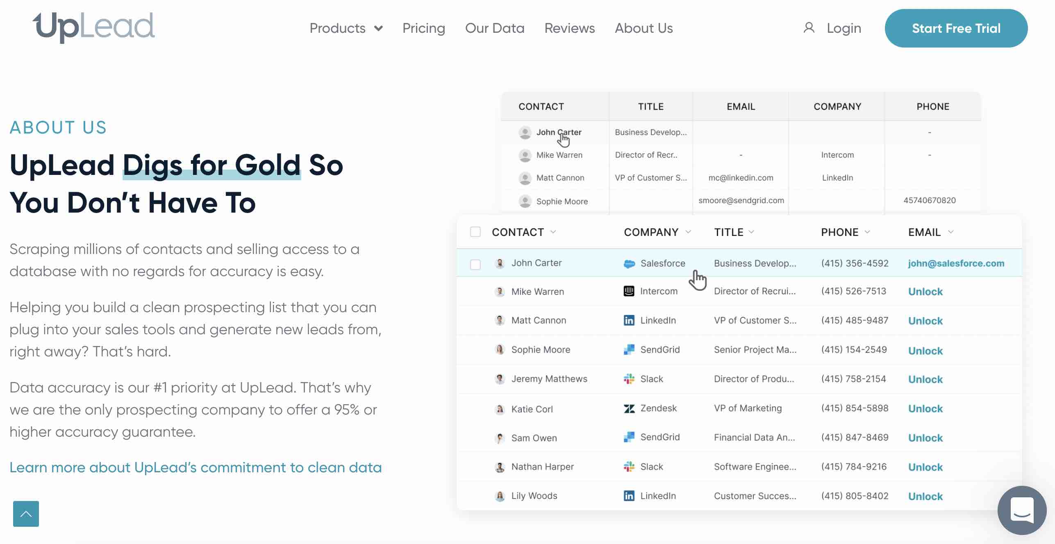Screen dimensions: 1055x544
Task: Open the PHONE column header chevron
Action: pyautogui.click(x=867, y=232)
